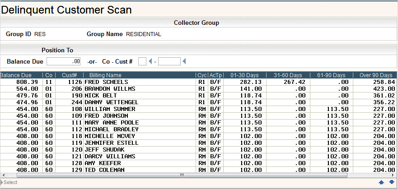Click the Position To section header

click(57, 50)
